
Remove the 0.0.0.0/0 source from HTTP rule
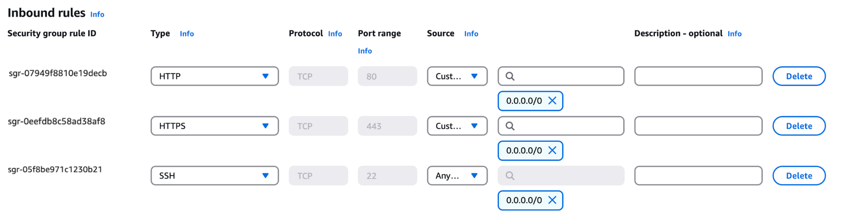click(552, 101)
